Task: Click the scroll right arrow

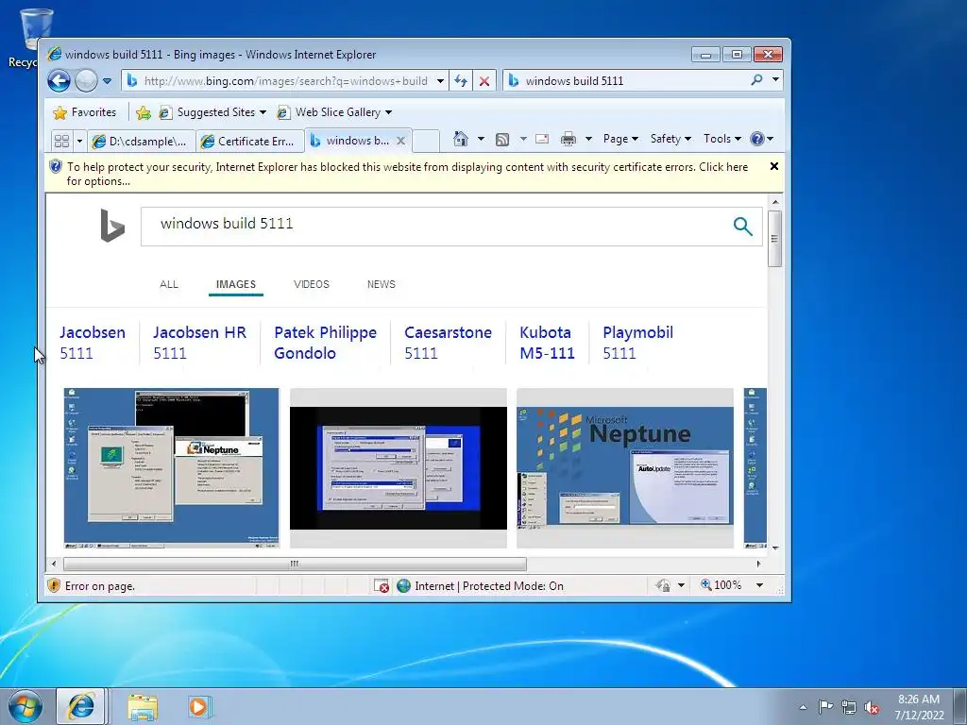Action: tap(758, 564)
